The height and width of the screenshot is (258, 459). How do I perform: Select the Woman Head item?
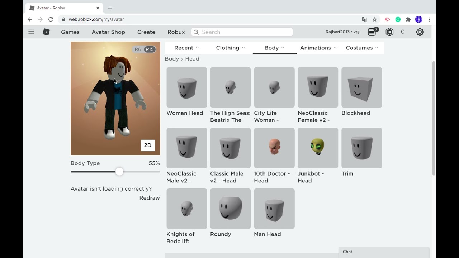tap(187, 87)
